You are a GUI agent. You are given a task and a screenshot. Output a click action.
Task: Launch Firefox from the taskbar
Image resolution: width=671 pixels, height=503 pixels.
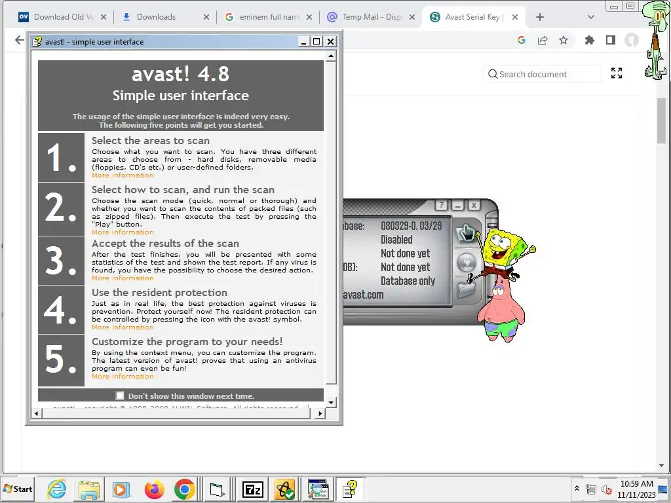point(154,489)
